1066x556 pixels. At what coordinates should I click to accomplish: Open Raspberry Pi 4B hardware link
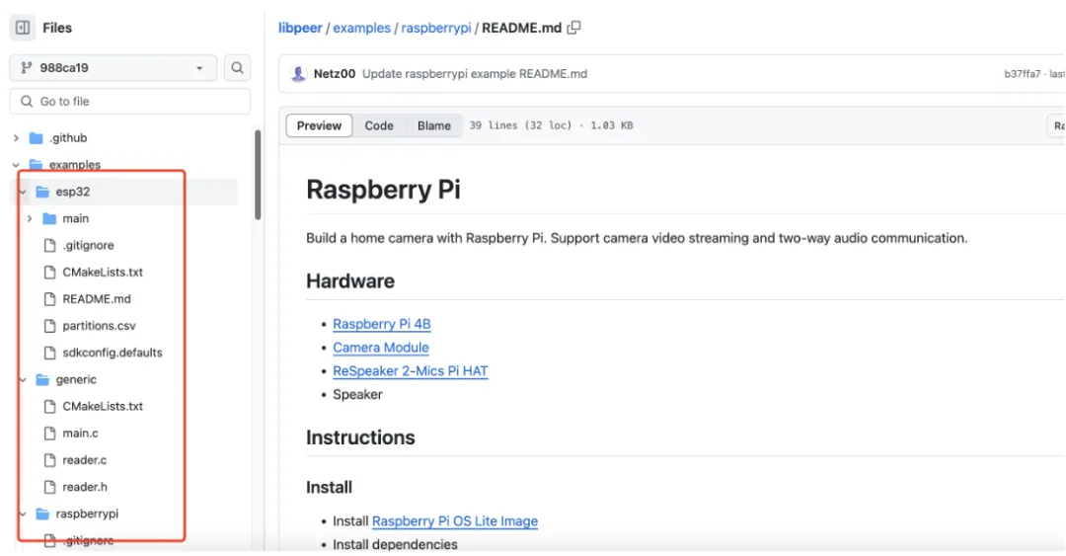pos(381,325)
